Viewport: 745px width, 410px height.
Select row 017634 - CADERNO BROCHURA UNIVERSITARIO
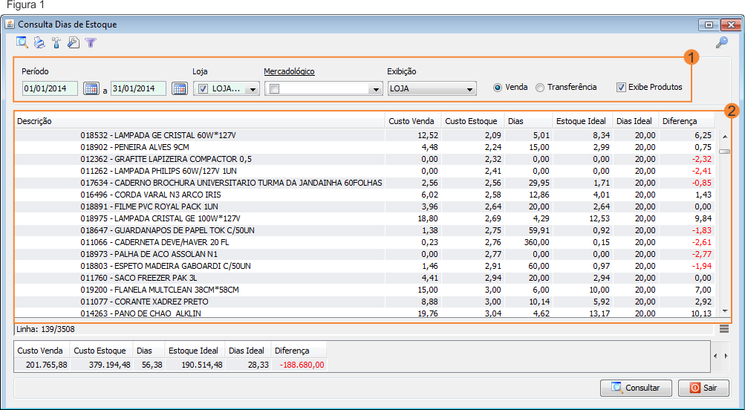[365, 183]
